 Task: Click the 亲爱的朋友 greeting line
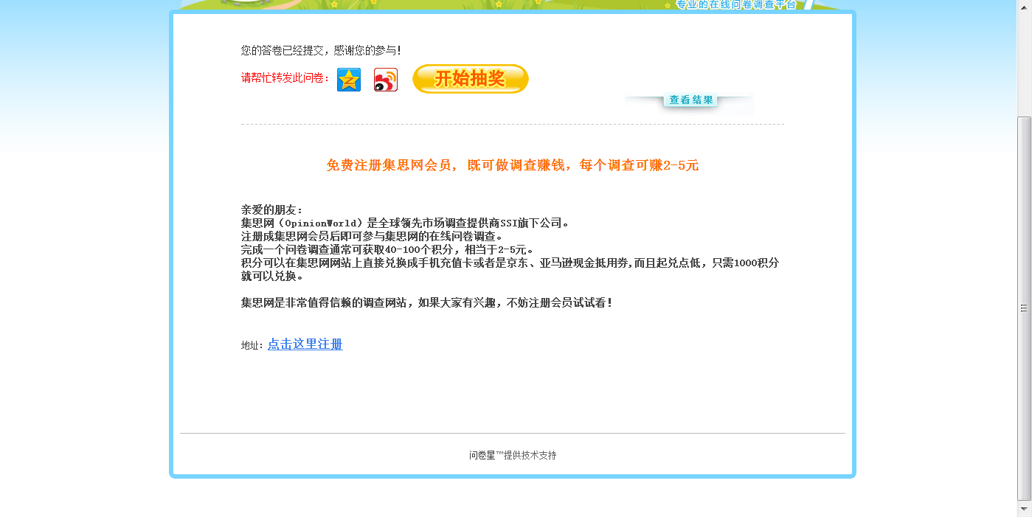(272, 210)
